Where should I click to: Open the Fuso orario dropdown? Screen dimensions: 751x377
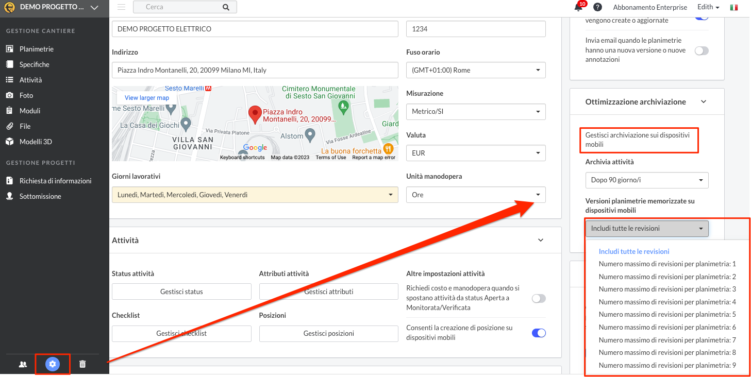tap(476, 70)
